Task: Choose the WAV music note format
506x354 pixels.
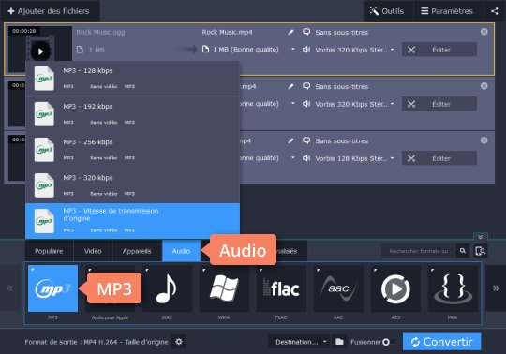Action: (167, 288)
